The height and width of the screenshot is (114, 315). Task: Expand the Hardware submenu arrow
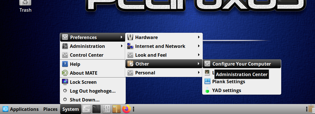click(x=199, y=37)
